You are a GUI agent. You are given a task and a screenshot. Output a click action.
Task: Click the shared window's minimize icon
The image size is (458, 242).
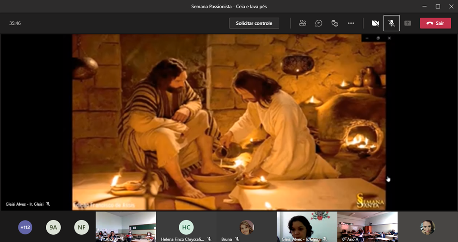[367, 38]
